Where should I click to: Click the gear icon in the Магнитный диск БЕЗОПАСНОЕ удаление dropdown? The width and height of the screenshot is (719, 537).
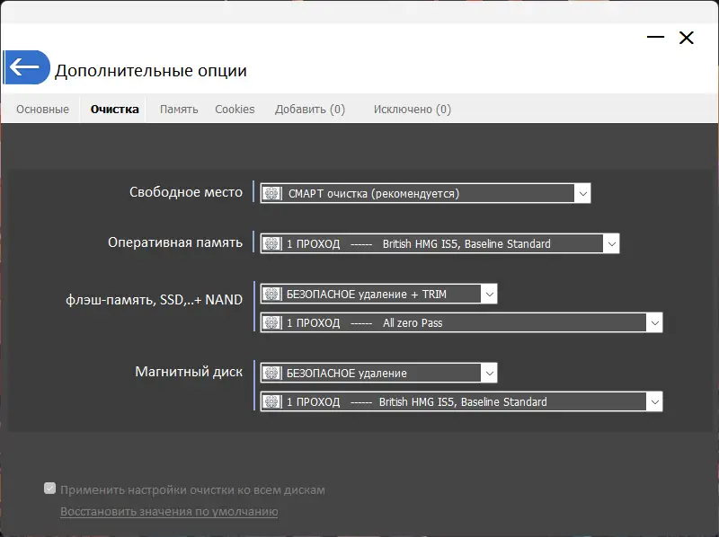pos(272,374)
